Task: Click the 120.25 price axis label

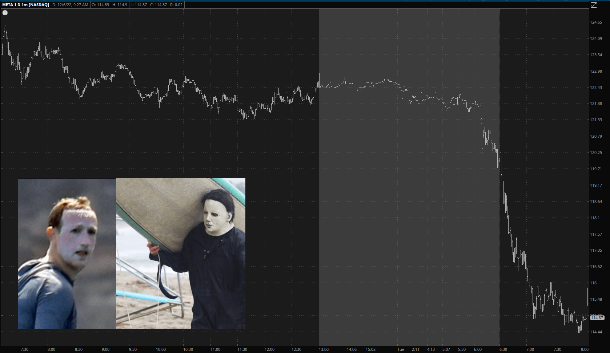Action: 596,153
